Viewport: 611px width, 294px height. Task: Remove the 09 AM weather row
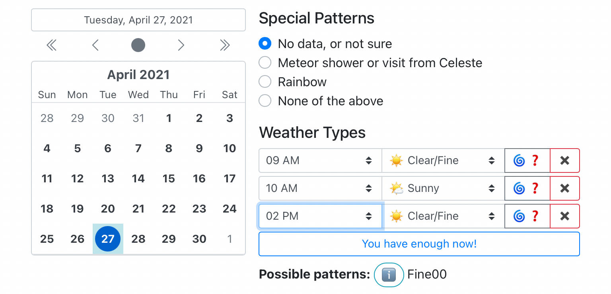click(x=564, y=161)
